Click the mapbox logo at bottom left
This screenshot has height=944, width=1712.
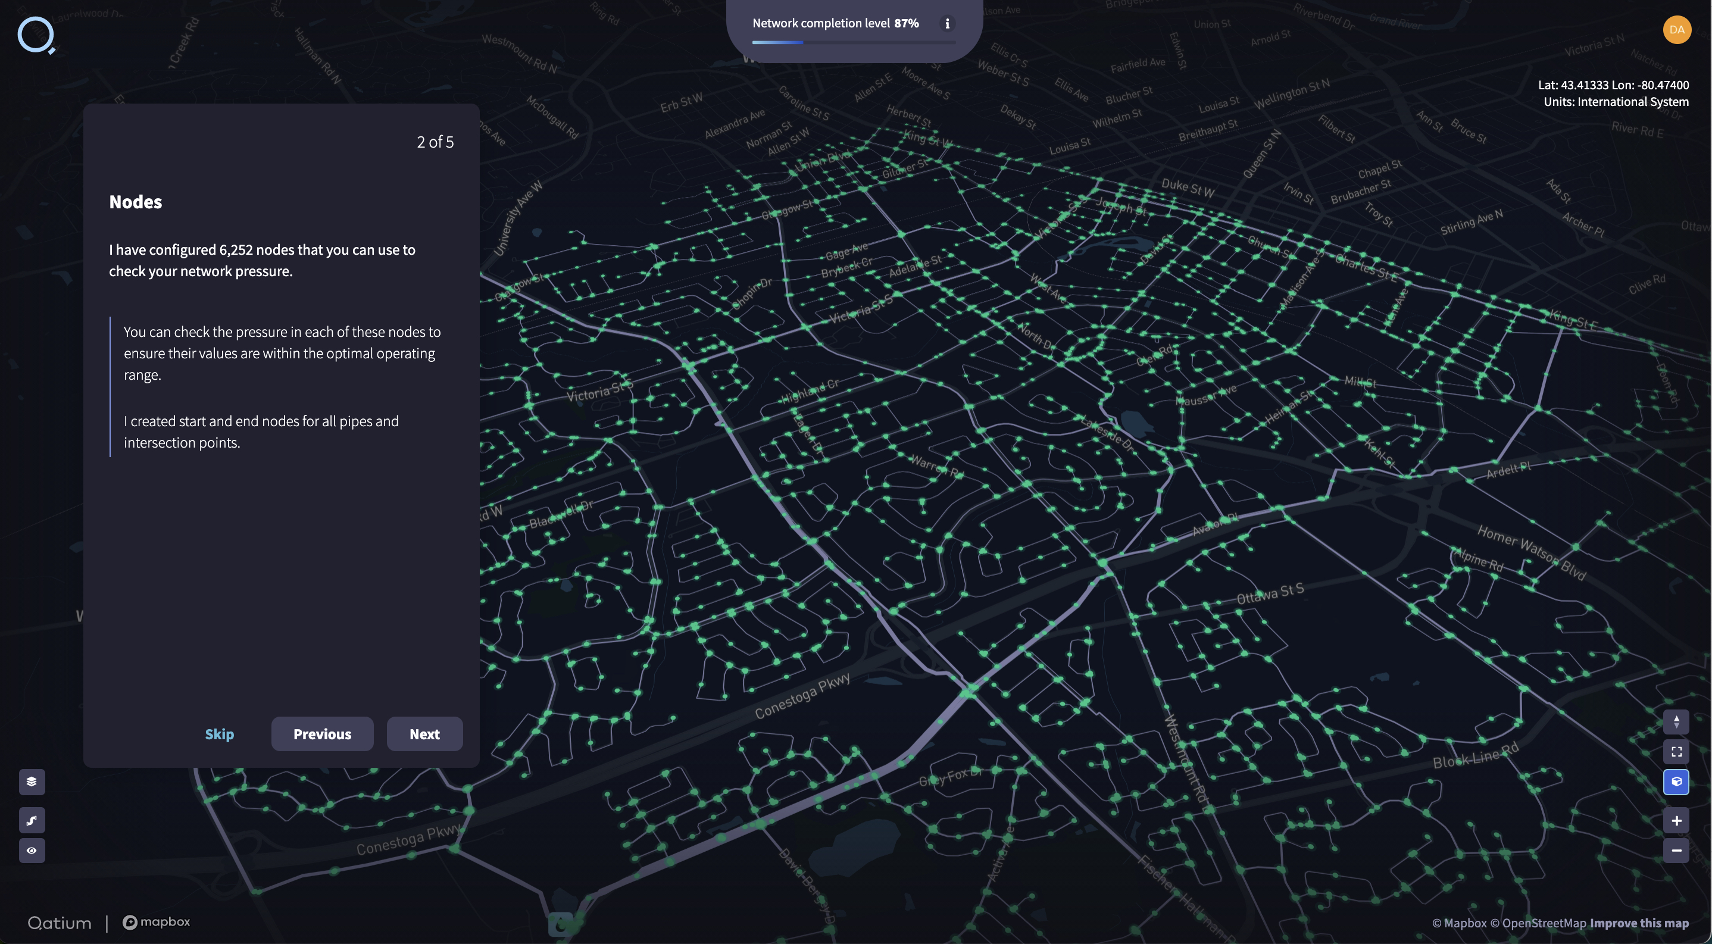[156, 922]
